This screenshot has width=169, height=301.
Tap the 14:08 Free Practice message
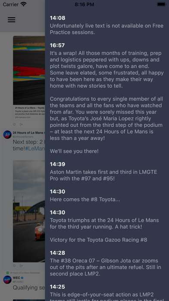(107, 25)
